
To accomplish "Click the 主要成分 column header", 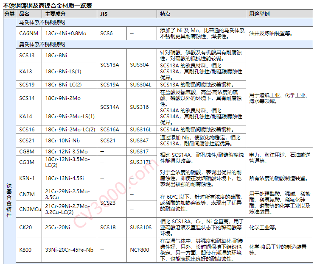I will click(54, 14).
